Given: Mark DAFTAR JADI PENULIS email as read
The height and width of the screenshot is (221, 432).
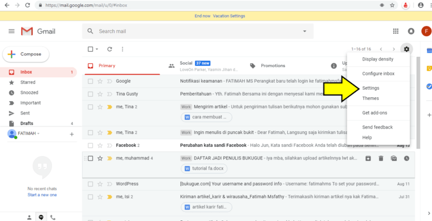Looking at the screenshot, I should pyautogui.click(x=394, y=158).
